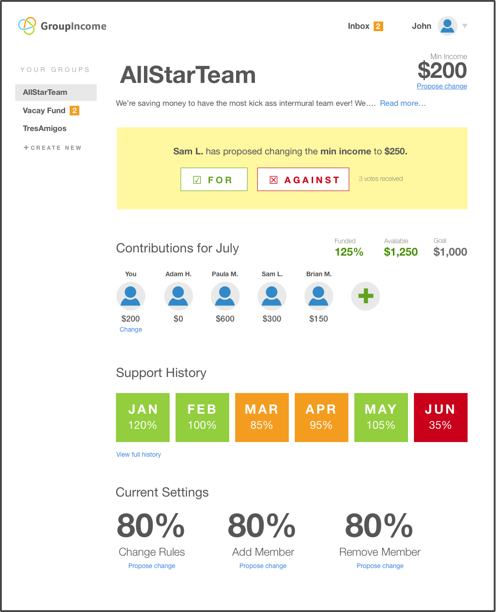Select the red JUN 35% history tile
Viewport: 496px width, 612px height.
pos(441,417)
